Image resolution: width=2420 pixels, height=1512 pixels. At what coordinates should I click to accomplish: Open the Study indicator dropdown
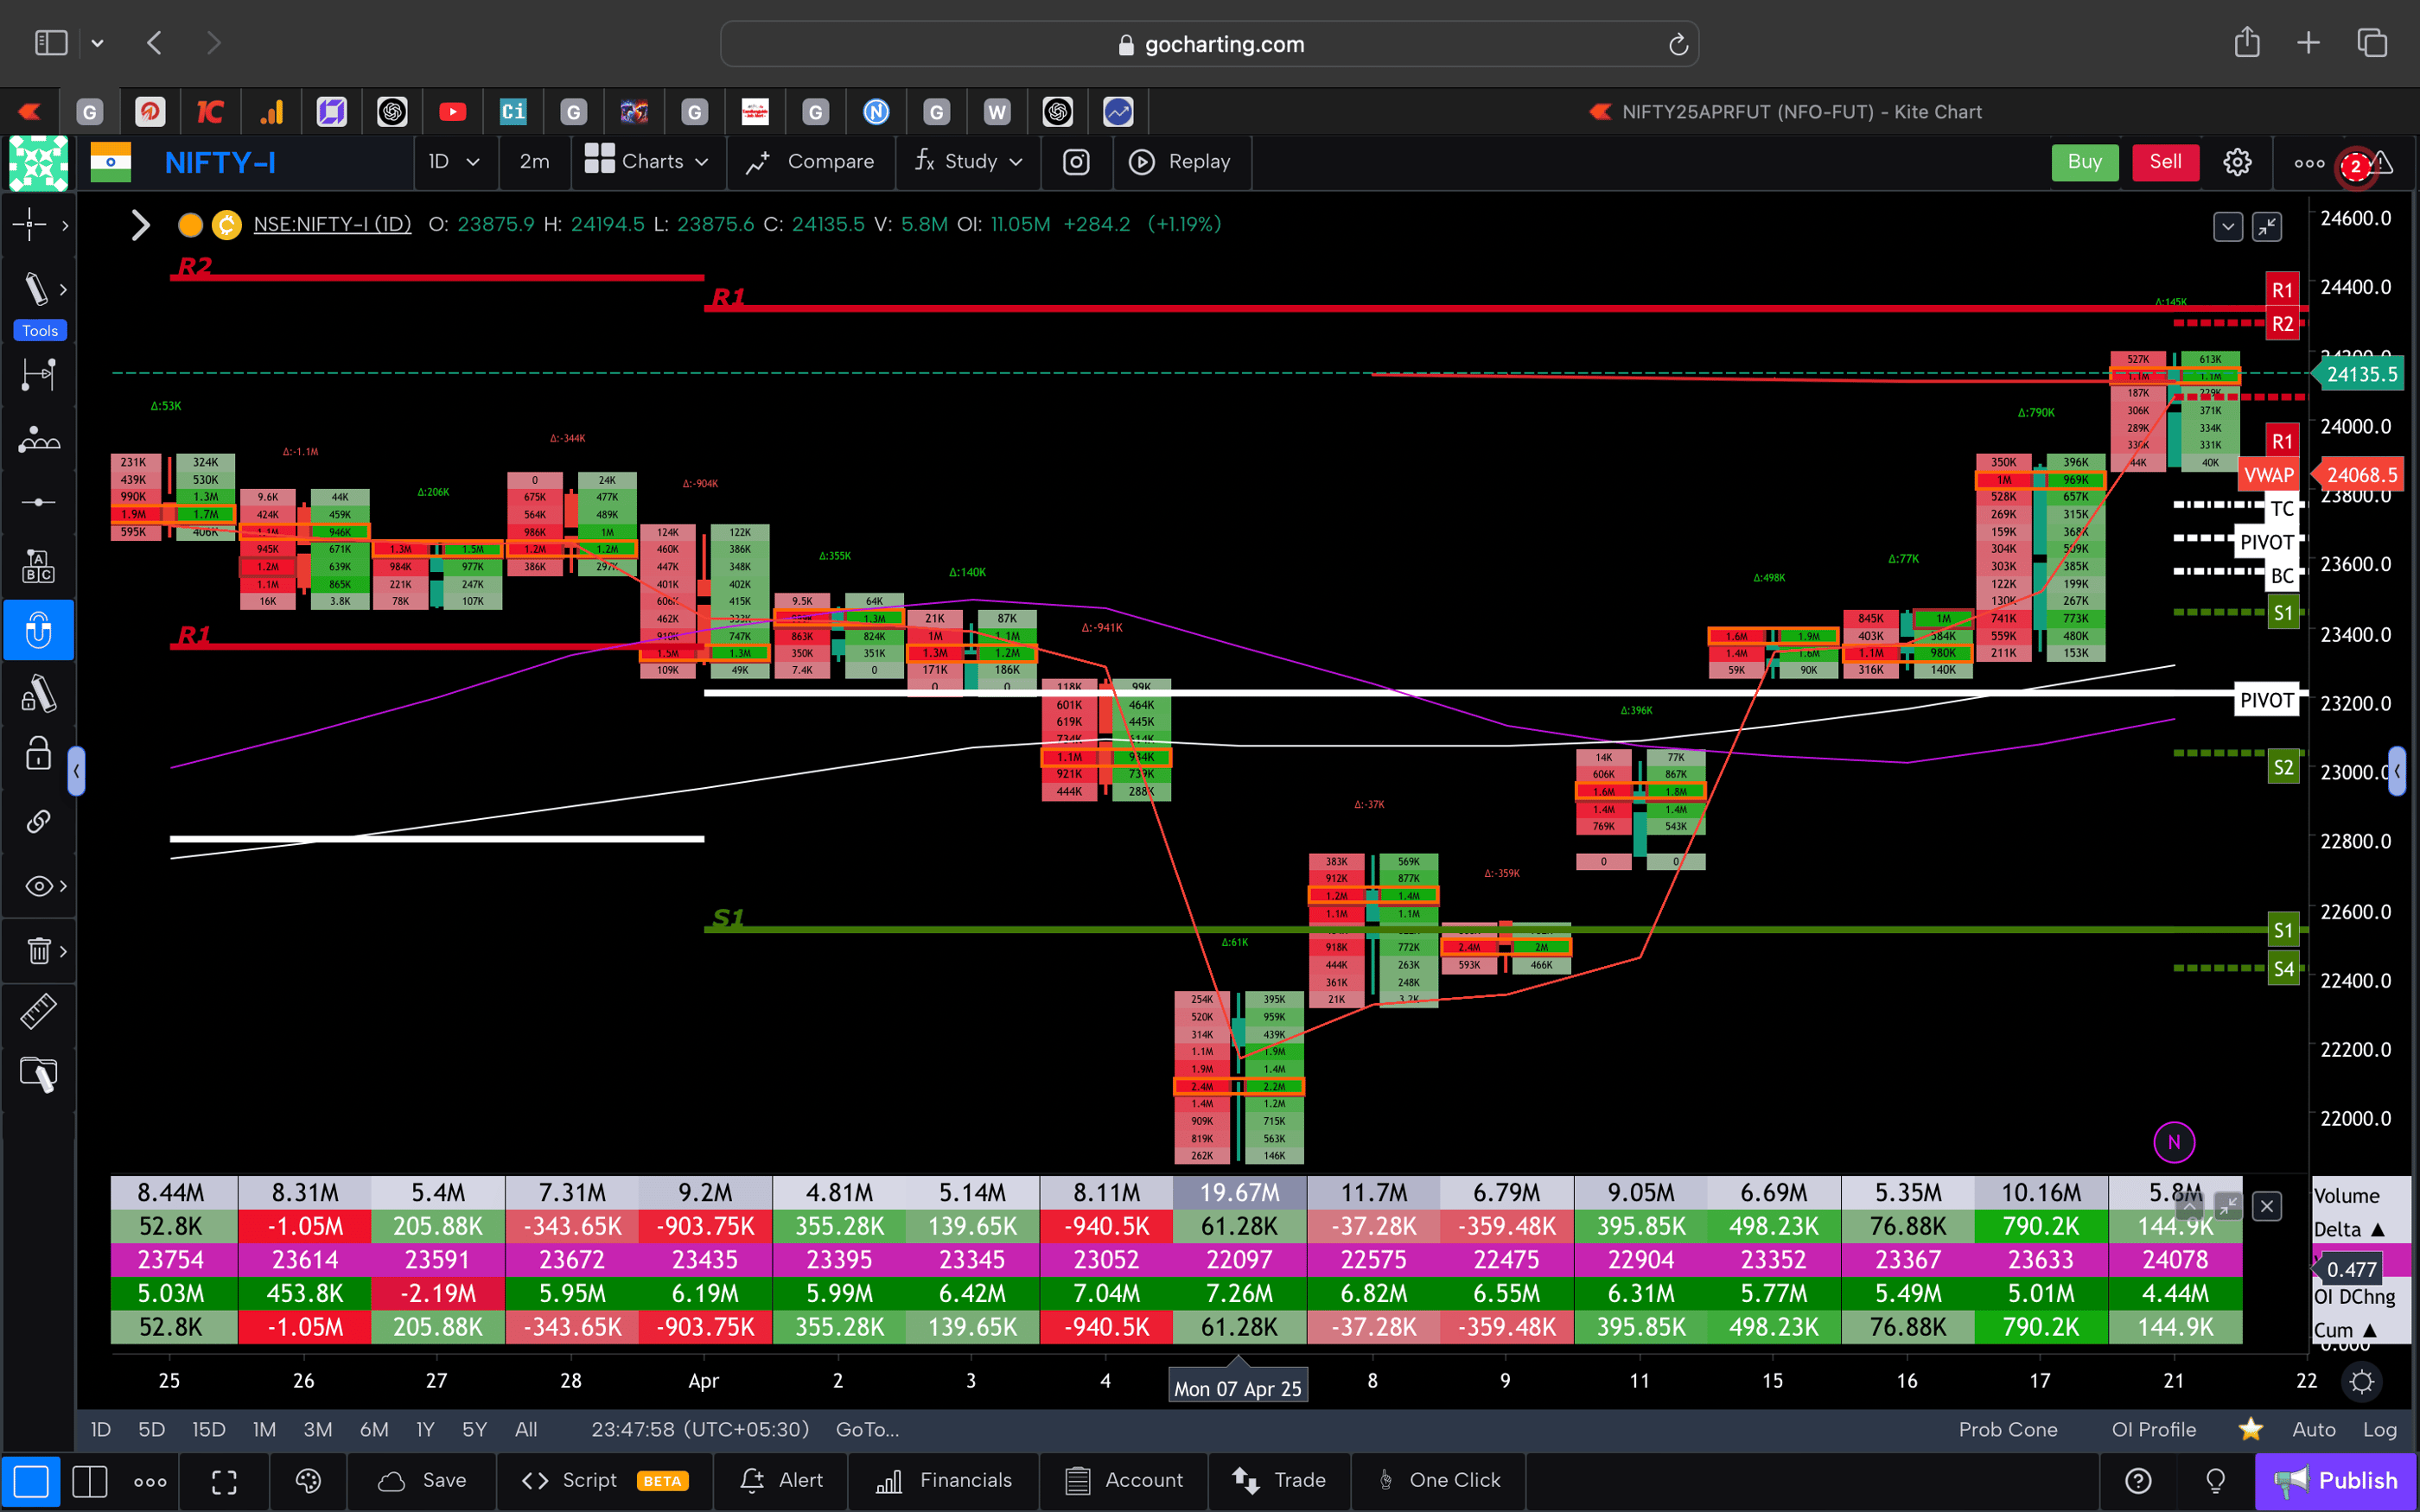(967, 161)
